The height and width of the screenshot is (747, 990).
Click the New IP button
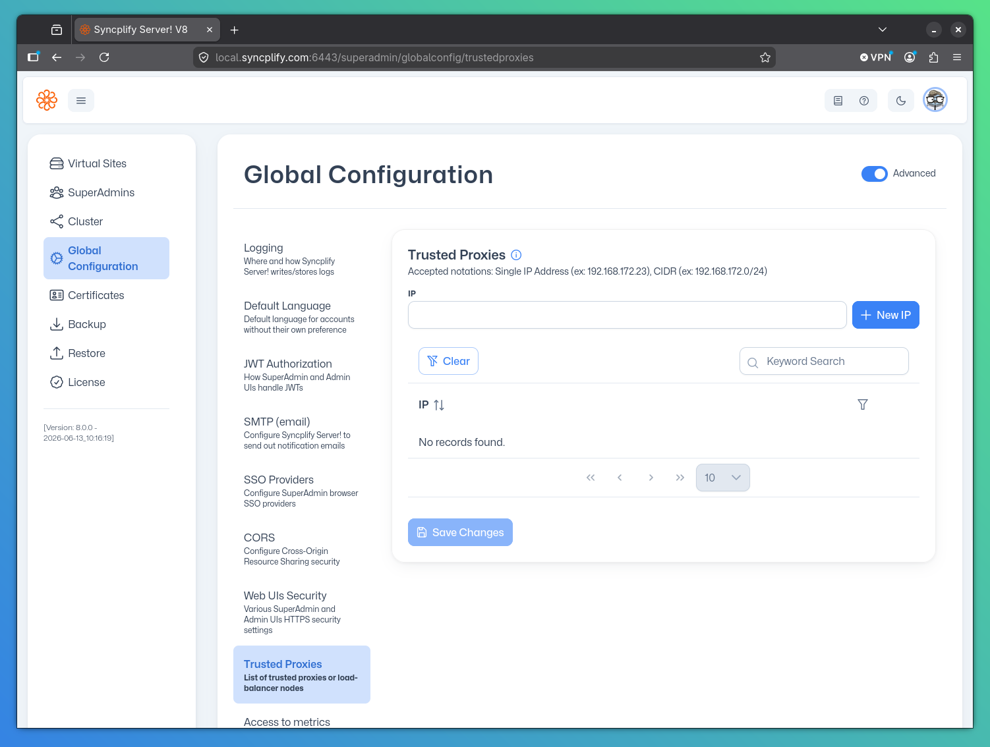(x=886, y=315)
